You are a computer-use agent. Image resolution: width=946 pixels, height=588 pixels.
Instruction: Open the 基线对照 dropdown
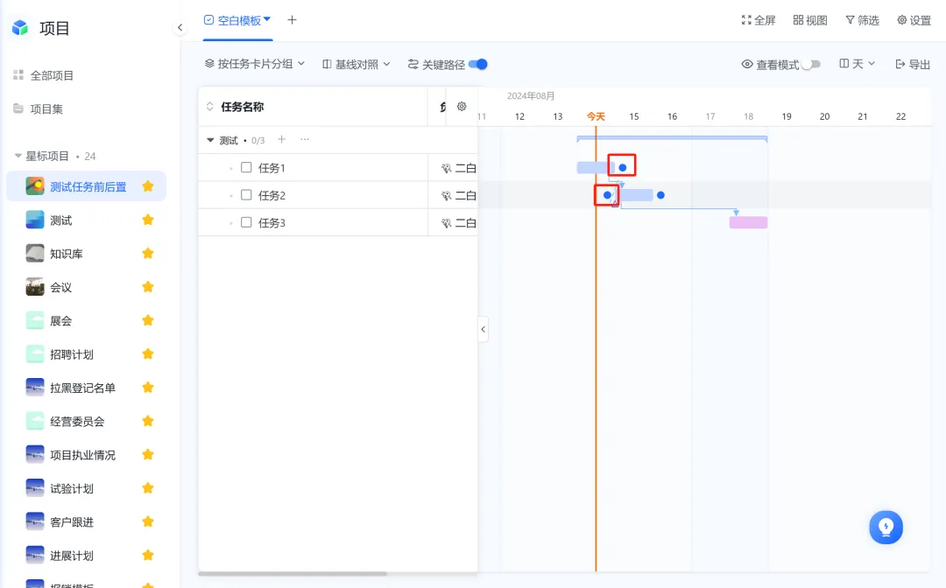tap(356, 64)
